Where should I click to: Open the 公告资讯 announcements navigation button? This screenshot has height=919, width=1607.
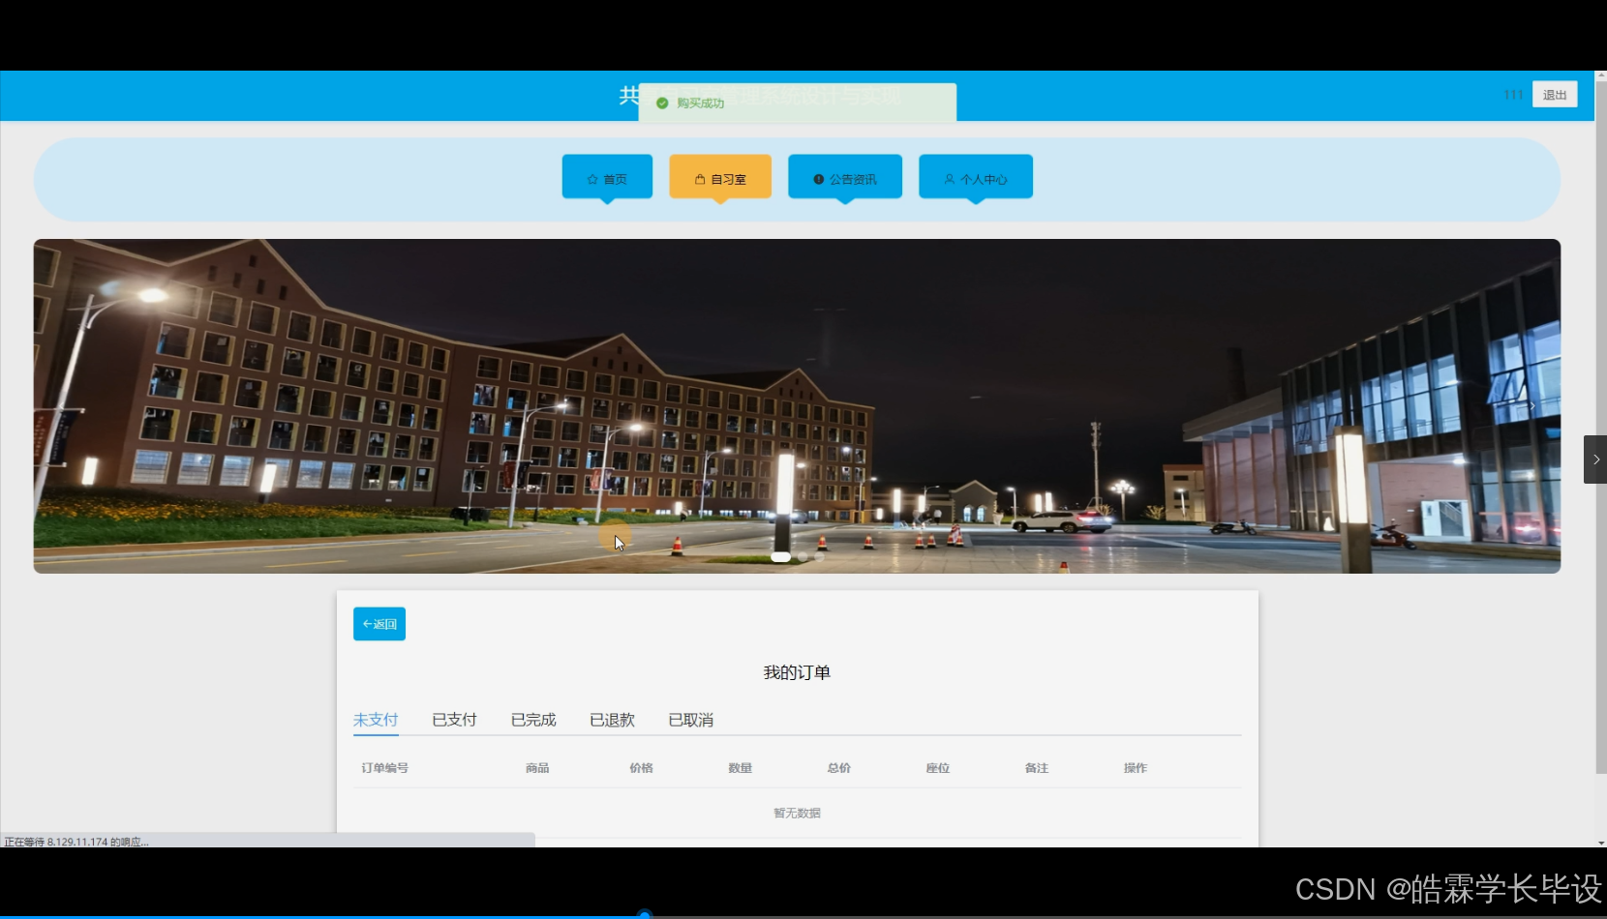(845, 176)
